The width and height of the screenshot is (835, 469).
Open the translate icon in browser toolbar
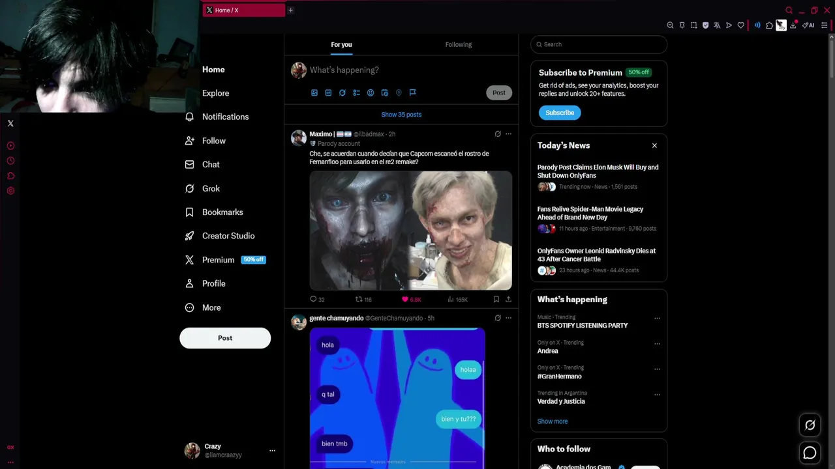pyautogui.click(x=717, y=25)
